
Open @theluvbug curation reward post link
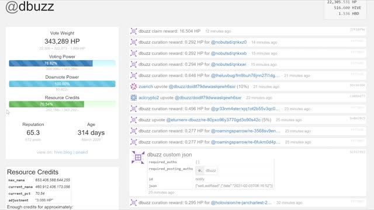coord(245,75)
